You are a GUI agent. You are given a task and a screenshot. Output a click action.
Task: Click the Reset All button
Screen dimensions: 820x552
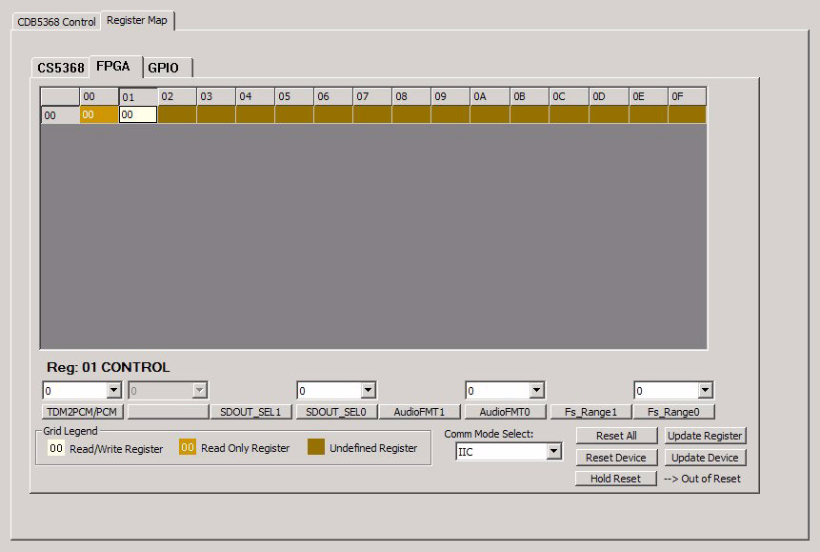click(616, 436)
